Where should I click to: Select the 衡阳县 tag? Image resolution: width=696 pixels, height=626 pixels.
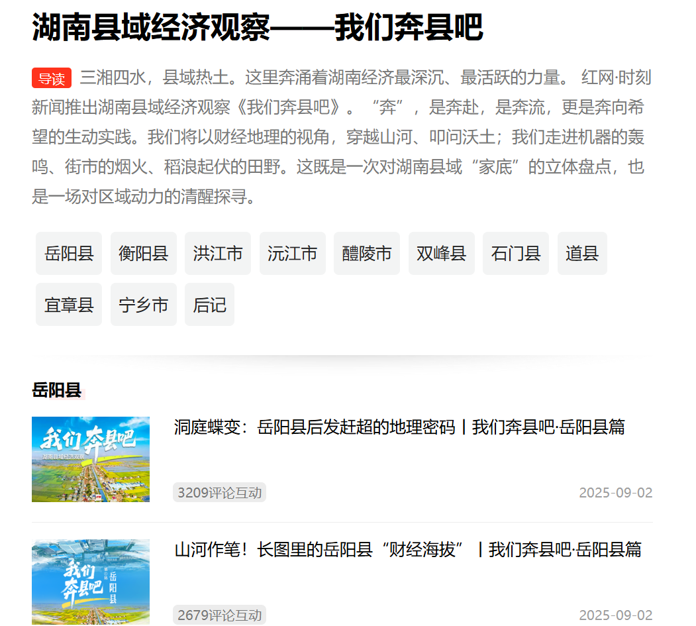pos(144,254)
